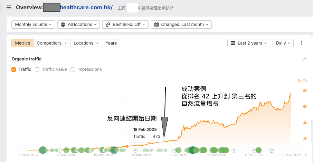Open the Competitors dropdown tab
Image resolution: width=313 pixels, height=162 pixels.
point(52,43)
